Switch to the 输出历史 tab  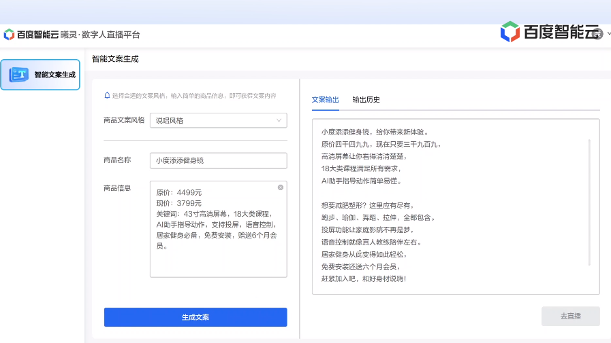tap(366, 100)
